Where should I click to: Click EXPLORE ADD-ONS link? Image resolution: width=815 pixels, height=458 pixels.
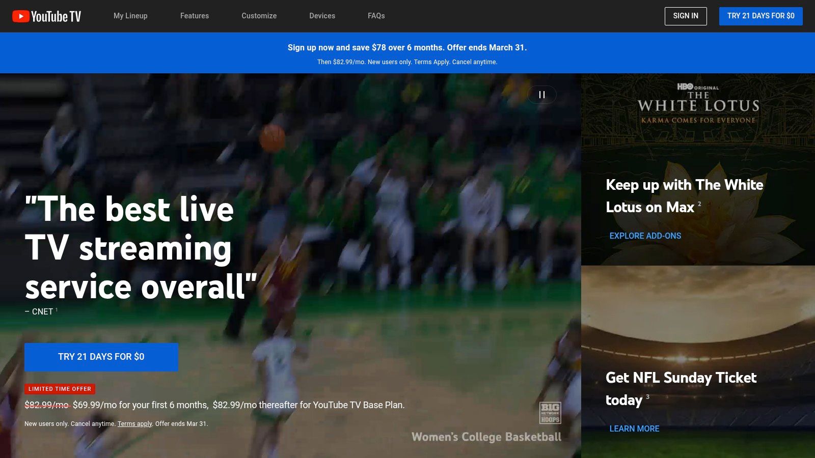tap(645, 236)
